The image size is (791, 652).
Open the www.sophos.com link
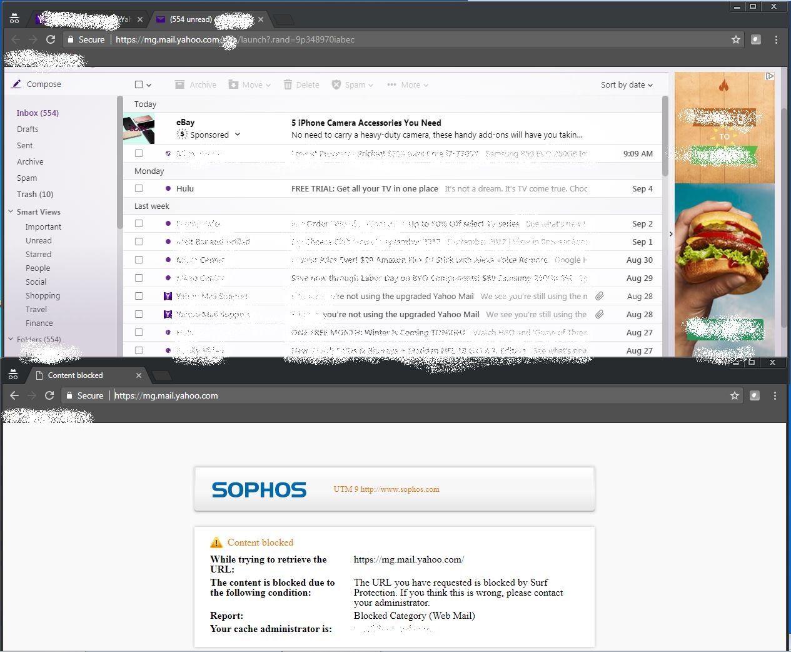pyautogui.click(x=400, y=489)
